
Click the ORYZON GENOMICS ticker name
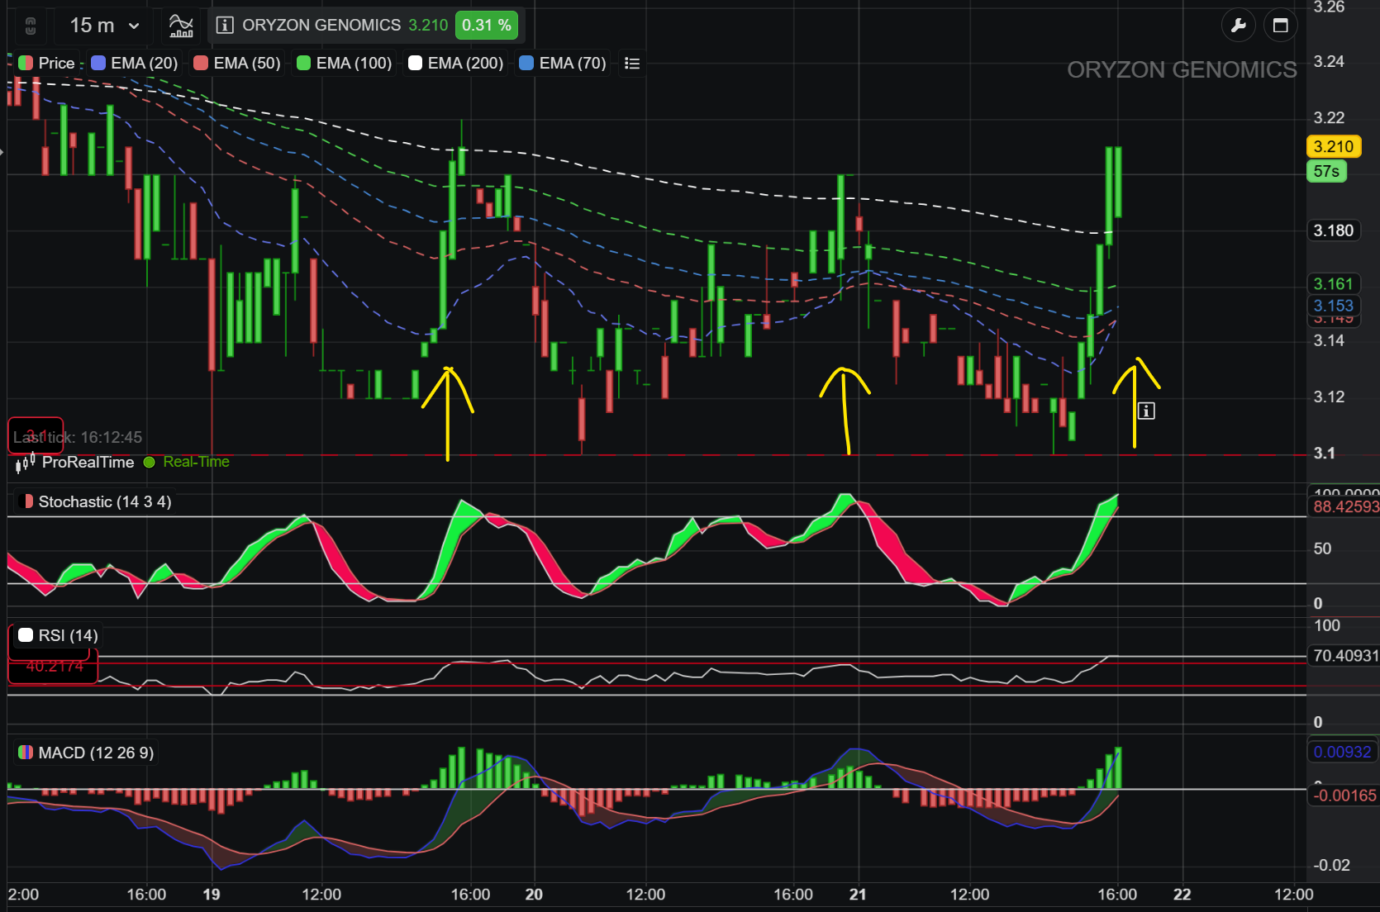(321, 26)
